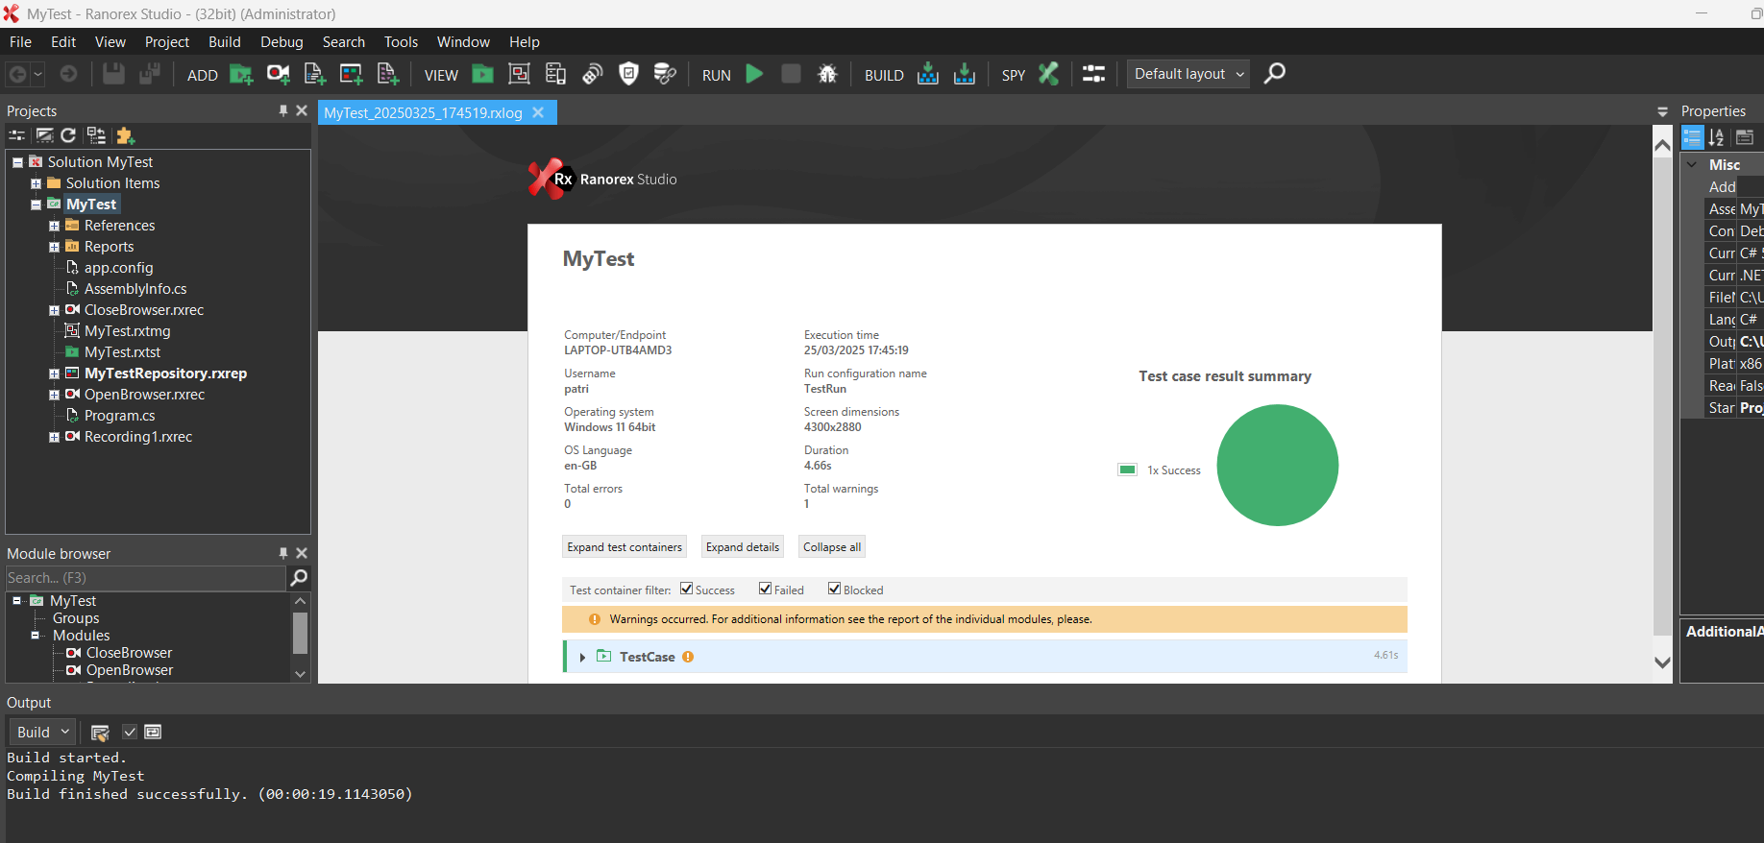
Task: Select the MyTest_20250325_174519.rxlog tab
Action: 423,113
